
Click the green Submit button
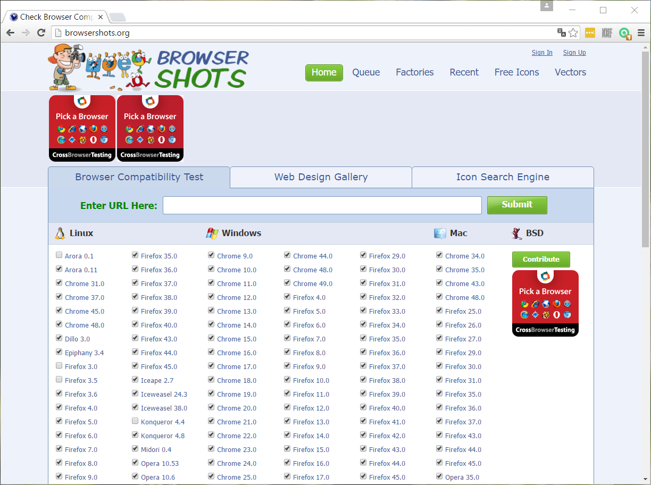(517, 205)
